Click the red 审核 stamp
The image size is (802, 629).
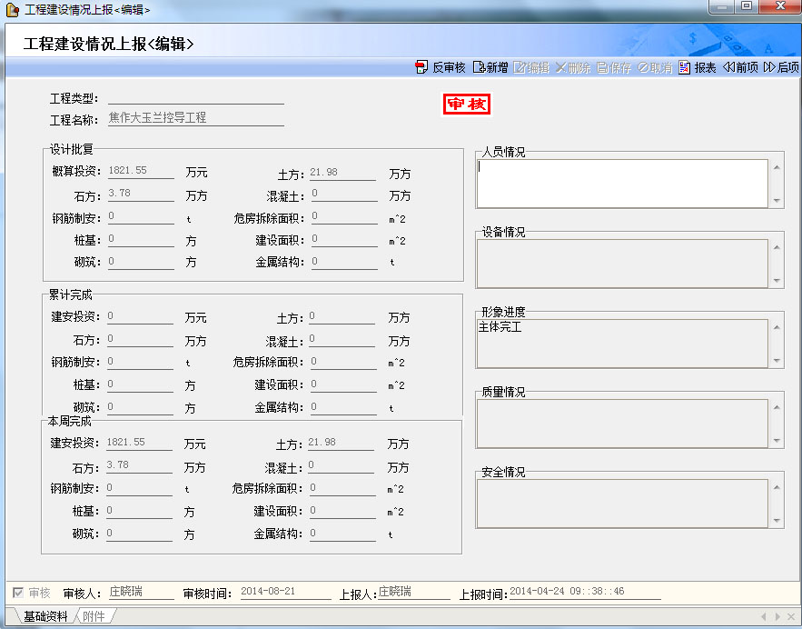pyautogui.click(x=467, y=105)
